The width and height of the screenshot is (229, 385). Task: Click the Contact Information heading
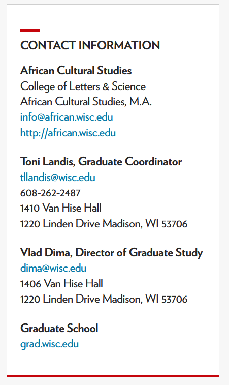90,45
